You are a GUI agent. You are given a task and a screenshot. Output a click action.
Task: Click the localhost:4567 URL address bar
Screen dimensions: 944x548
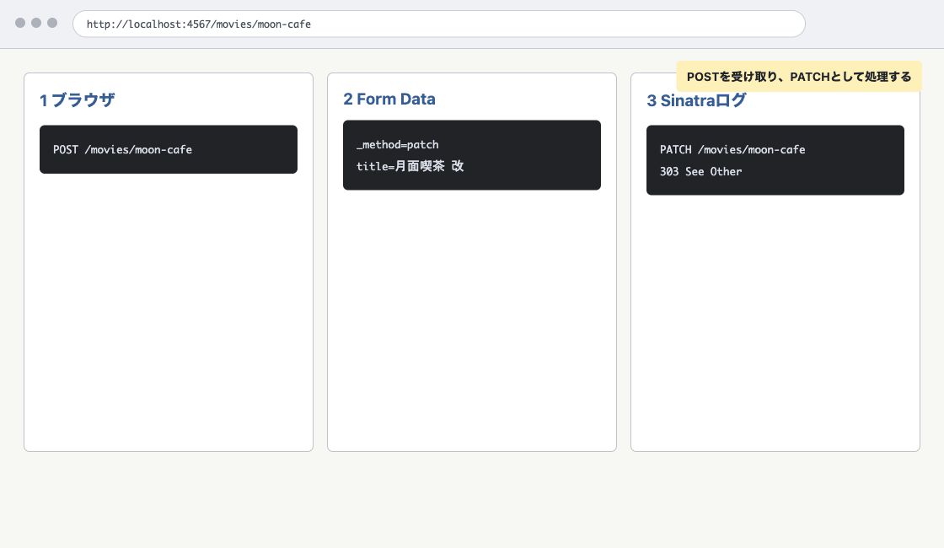tap(439, 24)
